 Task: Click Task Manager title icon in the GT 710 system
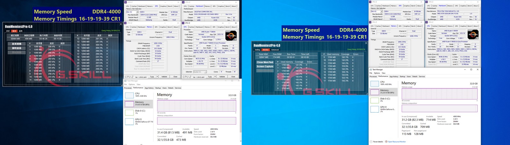pos(126,81)
